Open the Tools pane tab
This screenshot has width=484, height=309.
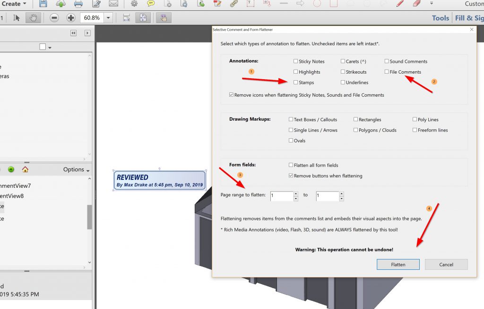coord(440,18)
